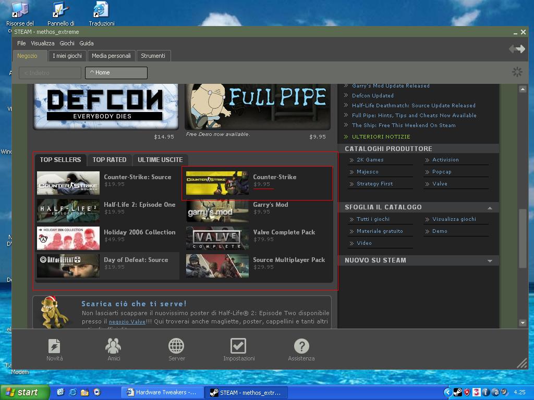Open the Majesco catalog link

[x=368, y=172]
